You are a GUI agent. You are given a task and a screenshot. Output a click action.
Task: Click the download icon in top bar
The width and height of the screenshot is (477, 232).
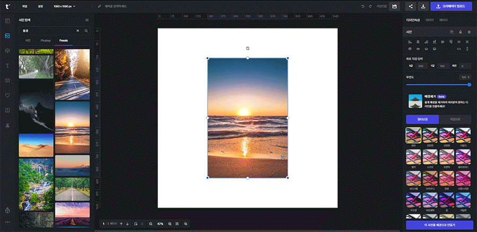coord(423,6)
